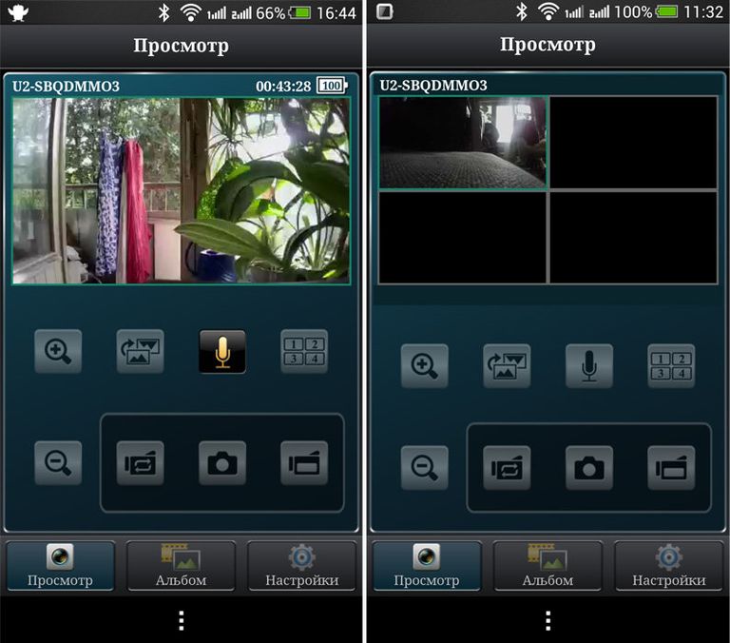Tap zoom in icon in right screen
This screenshot has width=730, height=643.
[x=425, y=366]
